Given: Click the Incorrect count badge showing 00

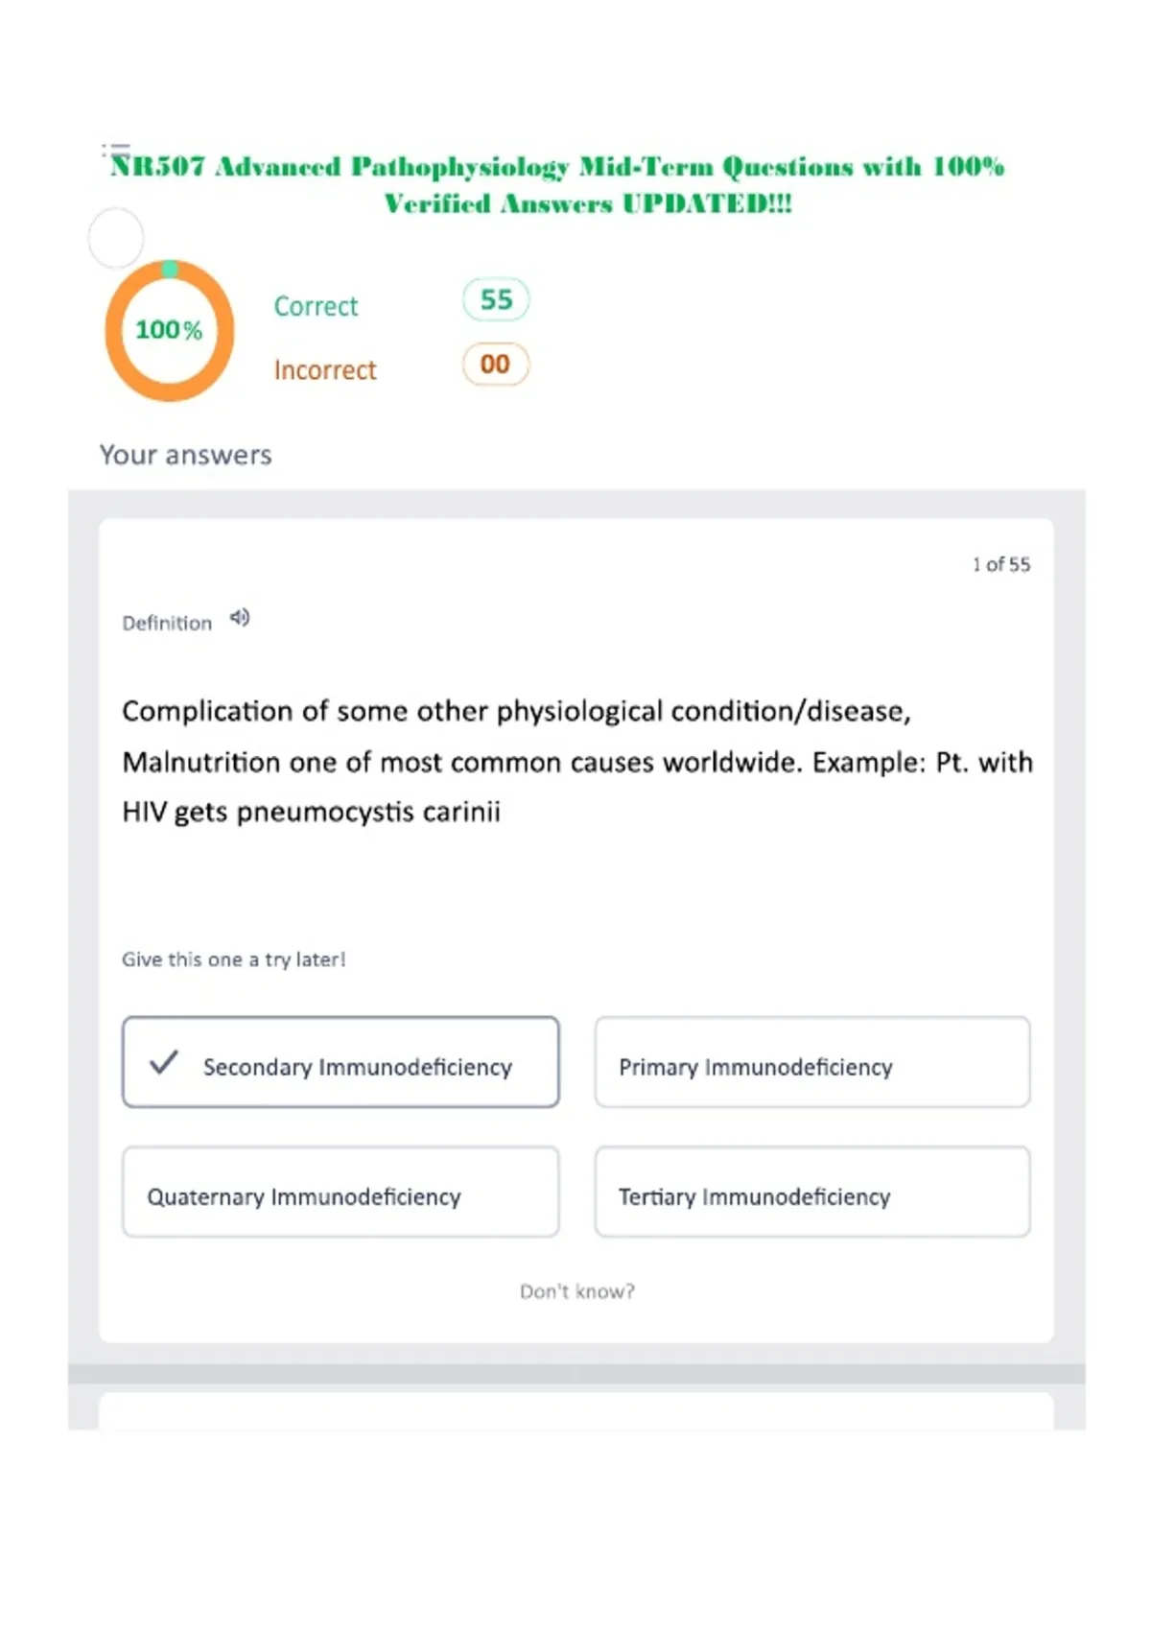Looking at the screenshot, I should tap(495, 365).
